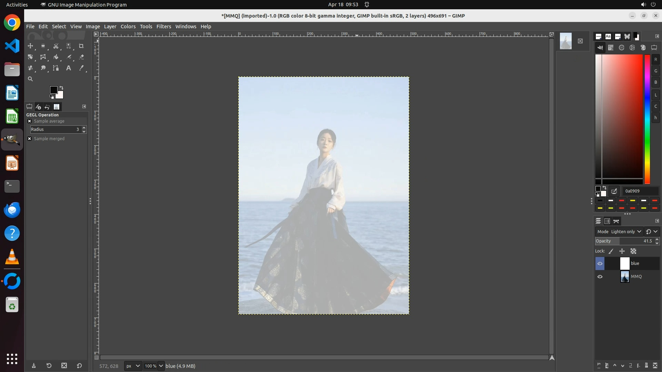662x372 pixels.
Task: Toggle visibility of MMQ layer
Action: coord(600,277)
